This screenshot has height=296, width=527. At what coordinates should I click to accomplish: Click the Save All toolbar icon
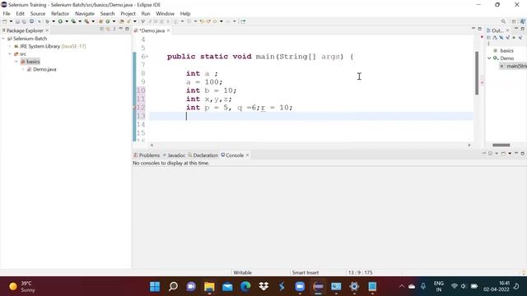point(24,21)
